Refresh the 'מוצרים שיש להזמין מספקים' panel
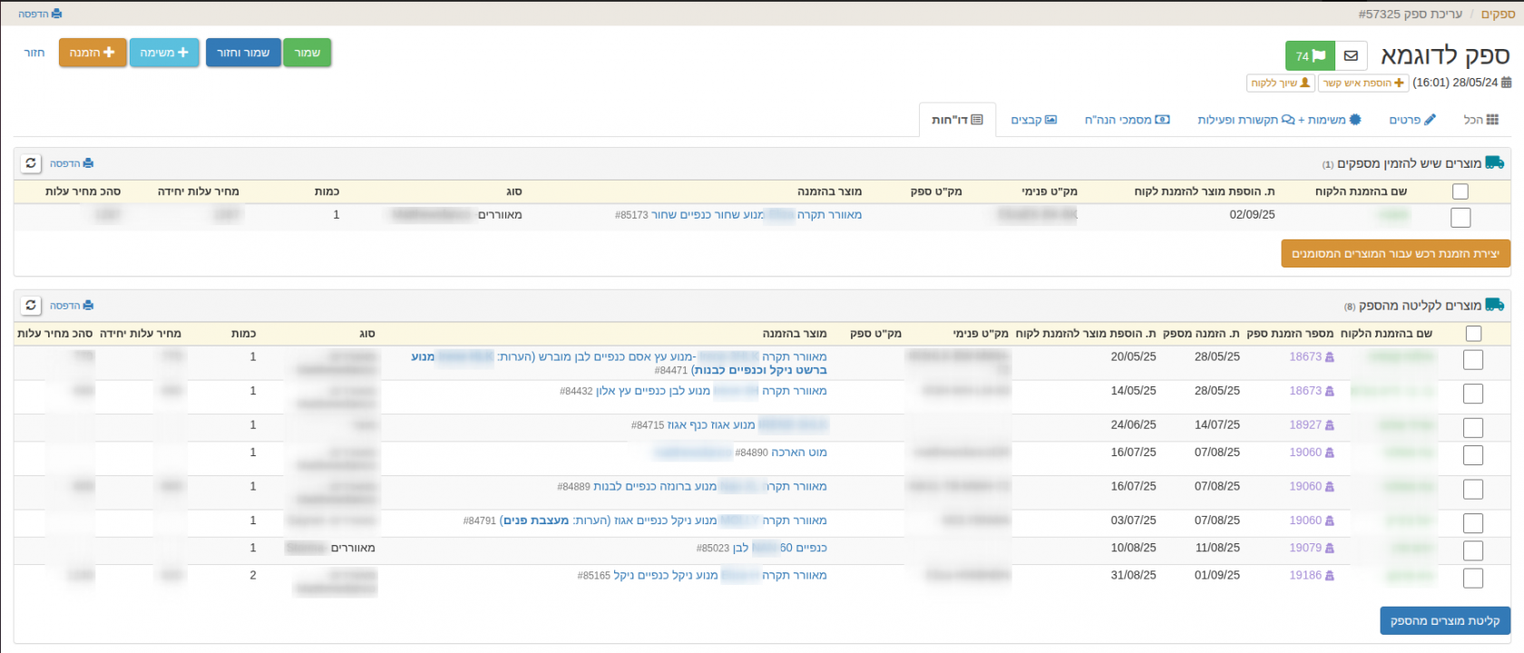1524x653 pixels. [31, 163]
